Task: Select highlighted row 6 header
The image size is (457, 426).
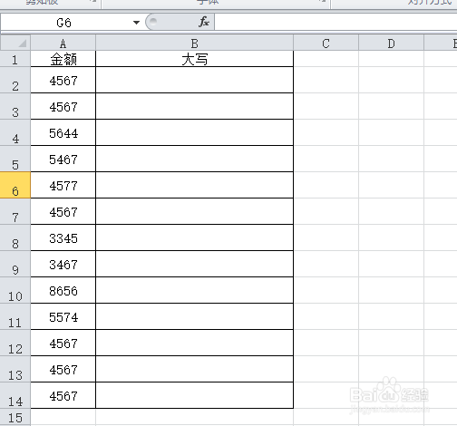Action: 15,185
